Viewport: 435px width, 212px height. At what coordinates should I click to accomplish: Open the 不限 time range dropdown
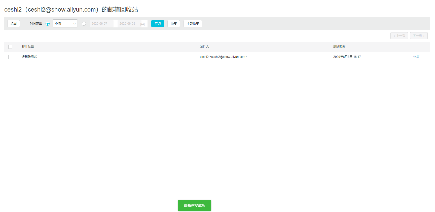(65, 23)
